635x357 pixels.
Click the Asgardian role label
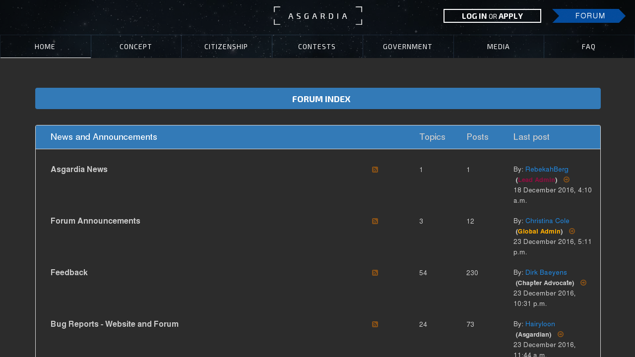pos(534,334)
